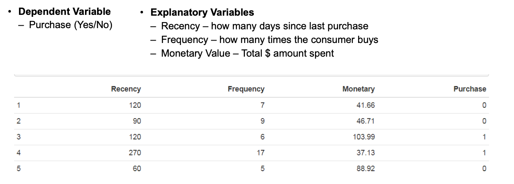Click the Frequency column header
The height and width of the screenshot is (184, 514).
click(246, 89)
